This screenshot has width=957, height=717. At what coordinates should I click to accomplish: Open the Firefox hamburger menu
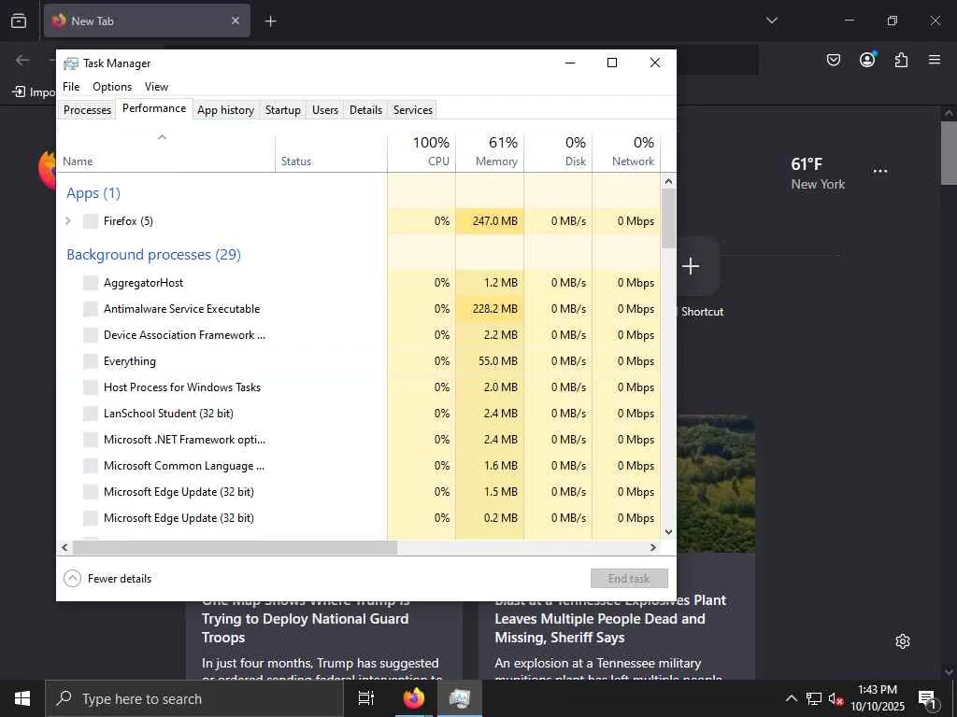pyautogui.click(x=935, y=60)
